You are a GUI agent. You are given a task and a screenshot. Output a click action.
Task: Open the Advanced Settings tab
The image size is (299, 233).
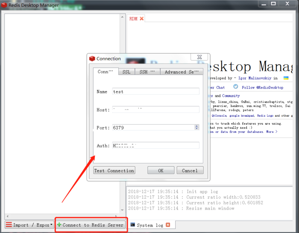pyautogui.click(x=182, y=72)
